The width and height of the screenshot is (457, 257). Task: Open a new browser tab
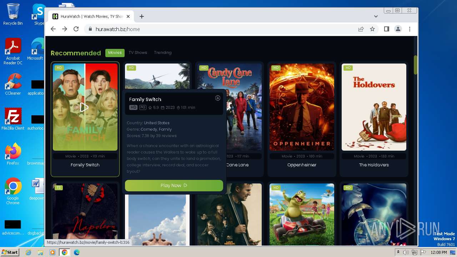142,16
